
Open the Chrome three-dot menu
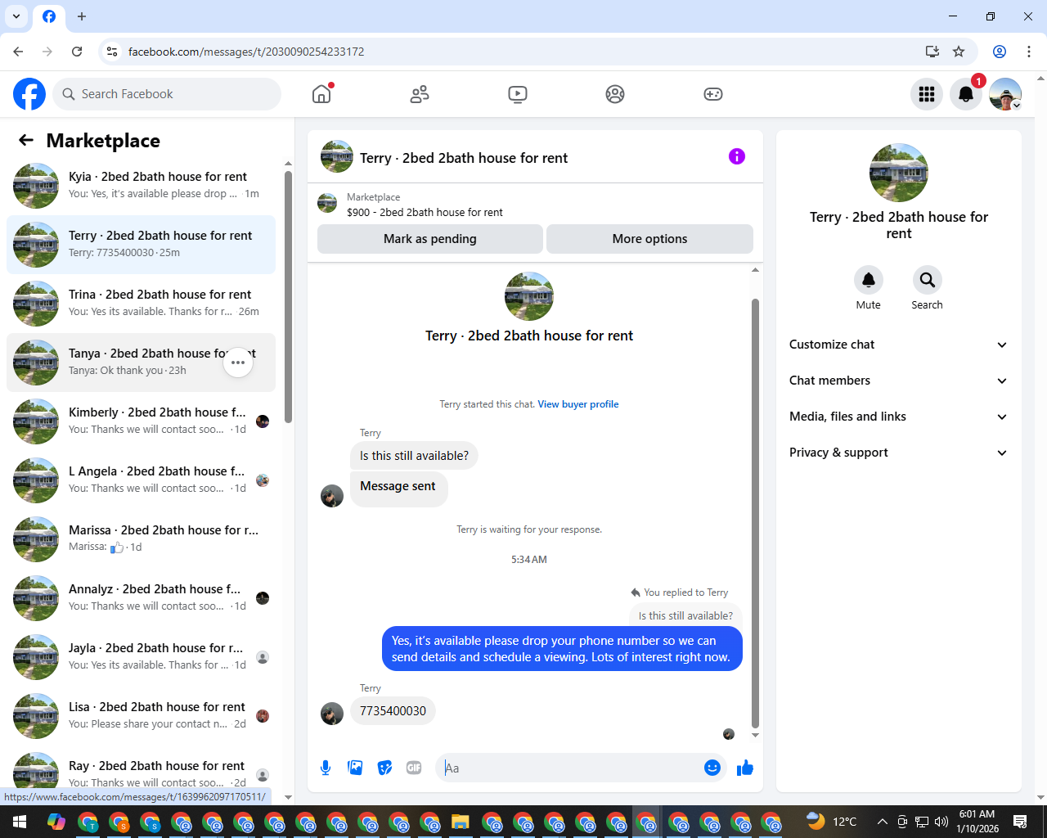coord(1029,52)
